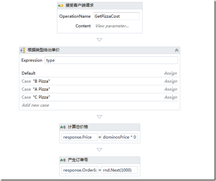Select the 接受客户端请求 activity title
Viewport: 216px width, 181px height.
(79, 5)
